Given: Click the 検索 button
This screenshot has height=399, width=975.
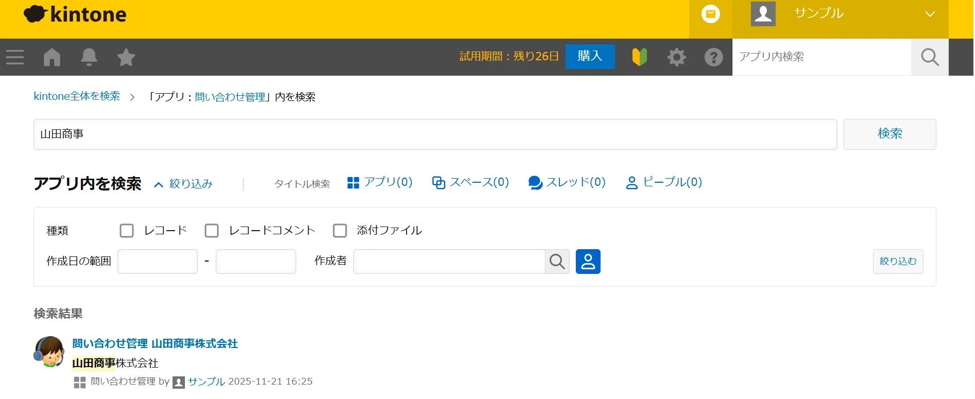Looking at the screenshot, I should click(x=890, y=134).
